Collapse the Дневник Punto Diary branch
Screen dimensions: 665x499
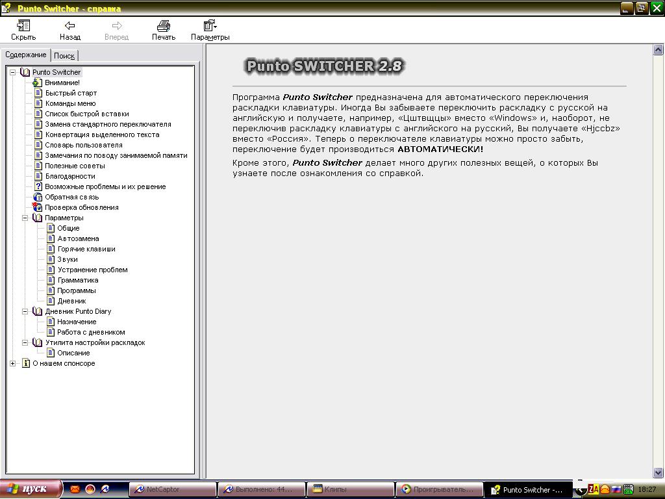(x=25, y=311)
